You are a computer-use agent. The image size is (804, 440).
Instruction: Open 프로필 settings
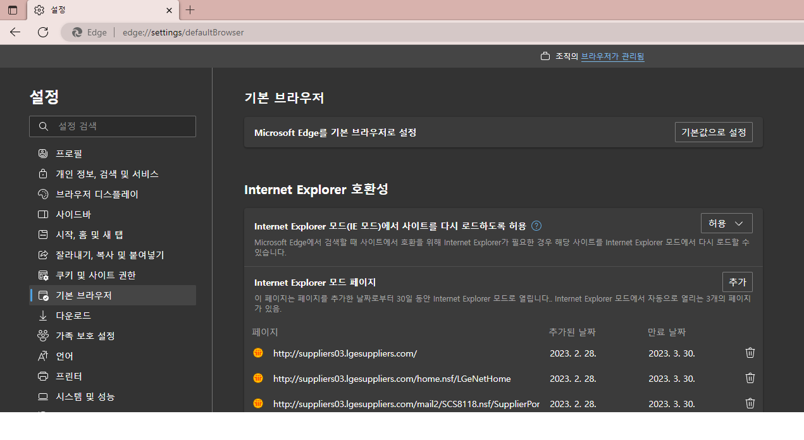click(113, 154)
